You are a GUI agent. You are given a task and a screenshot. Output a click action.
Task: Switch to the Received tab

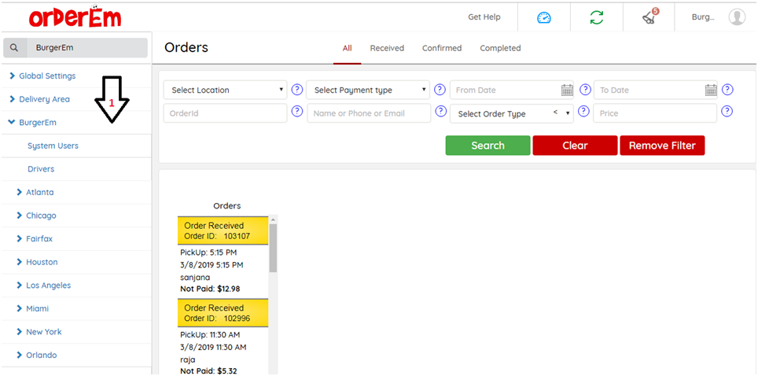pyautogui.click(x=387, y=48)
